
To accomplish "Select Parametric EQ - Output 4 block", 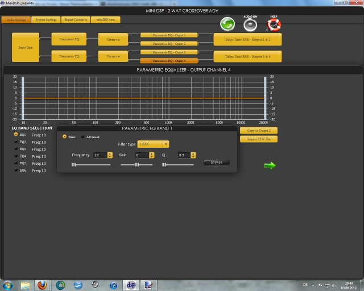I will click(169, 61).
